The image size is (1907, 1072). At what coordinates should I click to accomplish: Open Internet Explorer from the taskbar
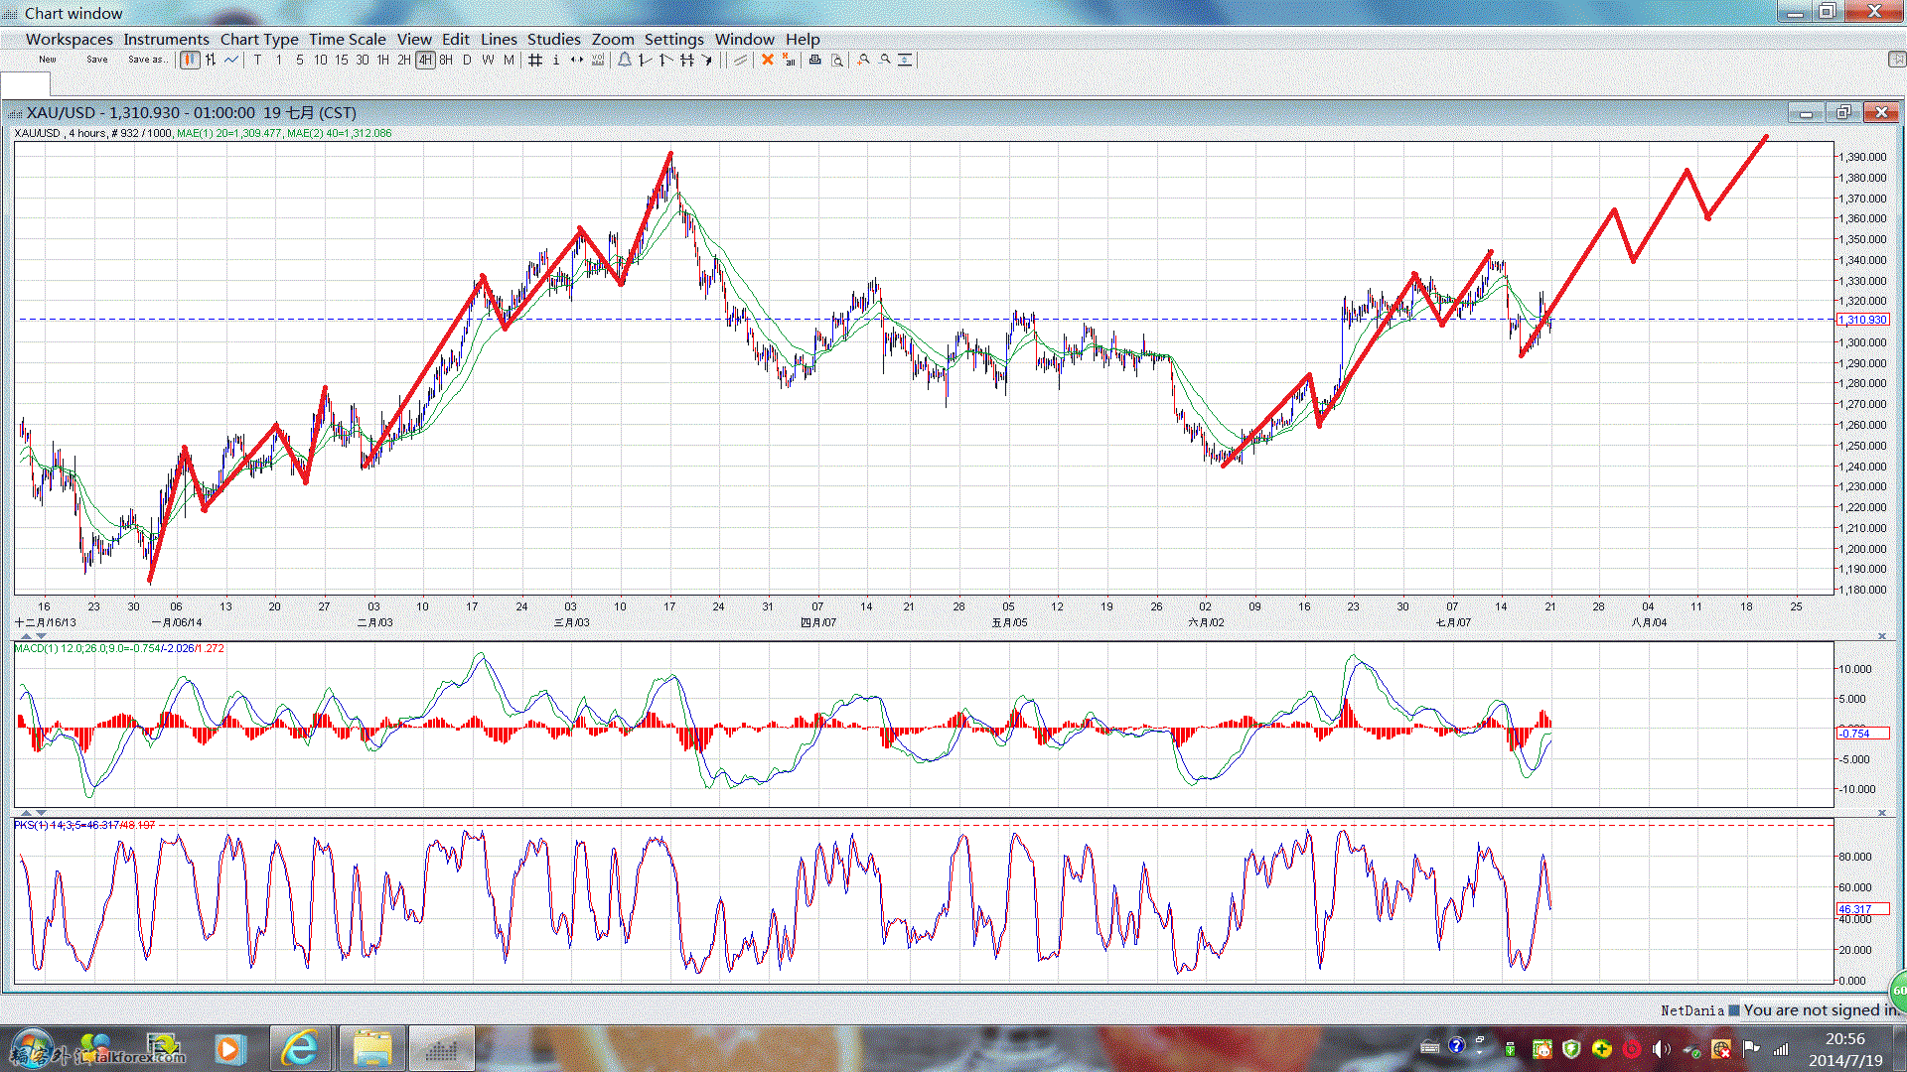point(299,1049)
